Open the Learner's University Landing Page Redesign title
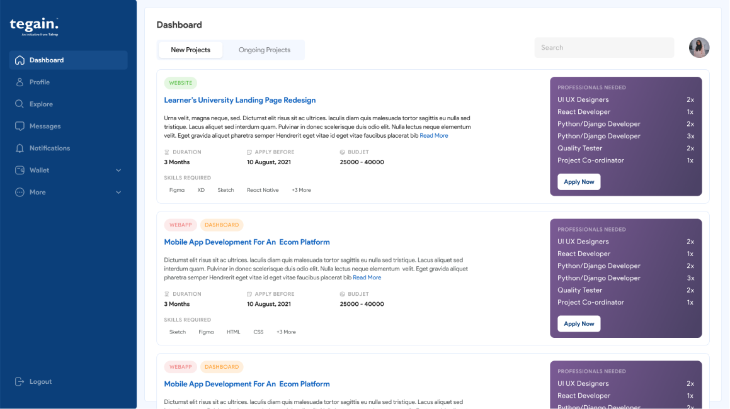The width and height of the screenshot is (730, 409). [239, 100]
